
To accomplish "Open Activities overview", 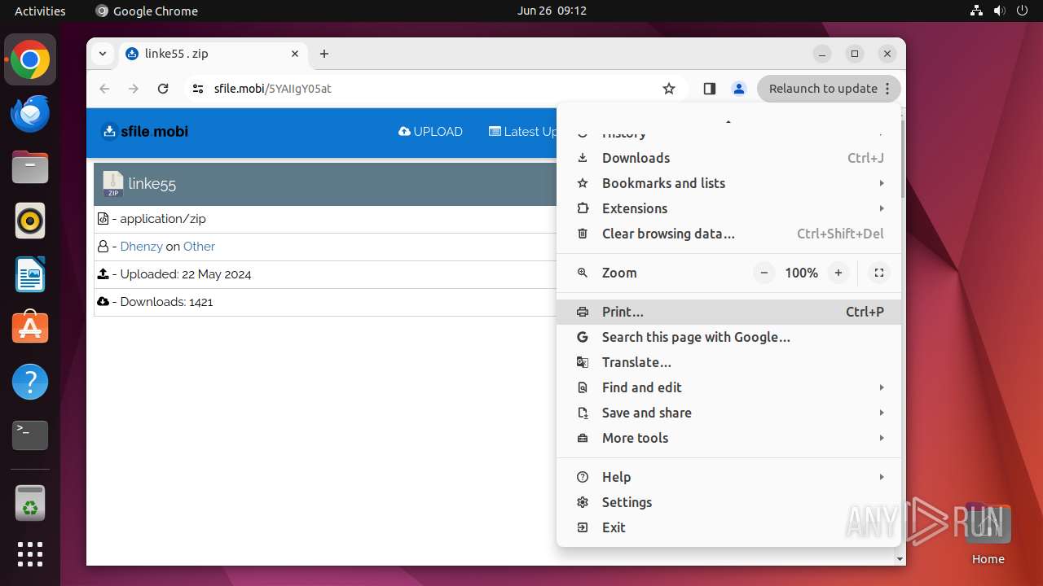I will point(40,11).
